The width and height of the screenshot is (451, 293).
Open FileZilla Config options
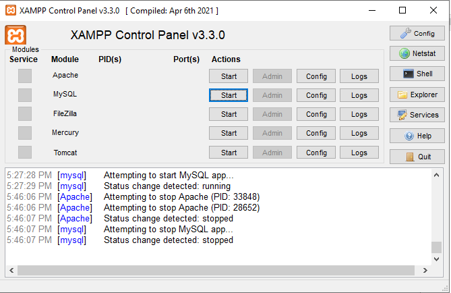[x=316, y=114]
